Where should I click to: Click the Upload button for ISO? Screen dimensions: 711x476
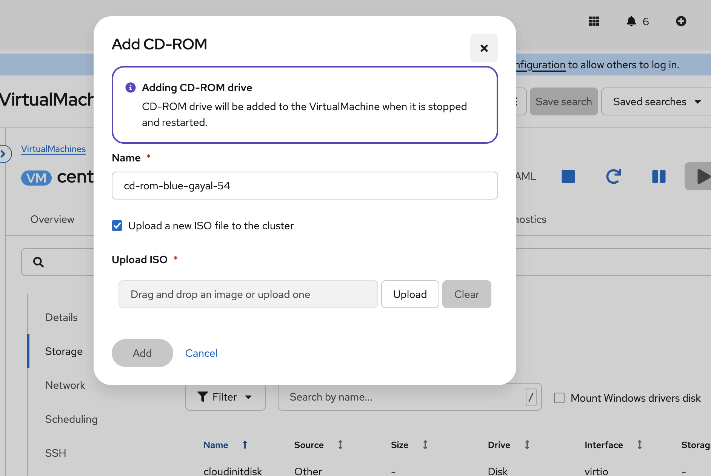[x=410, y=295]
